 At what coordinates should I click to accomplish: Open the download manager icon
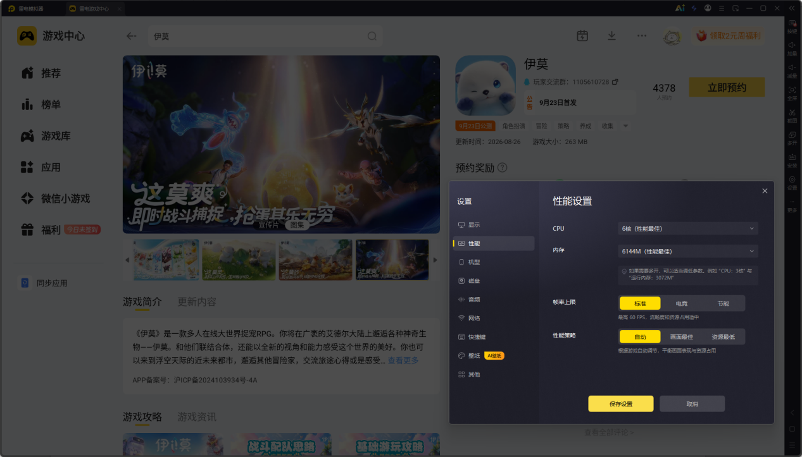pyautogui.click(x=611, y=36)
